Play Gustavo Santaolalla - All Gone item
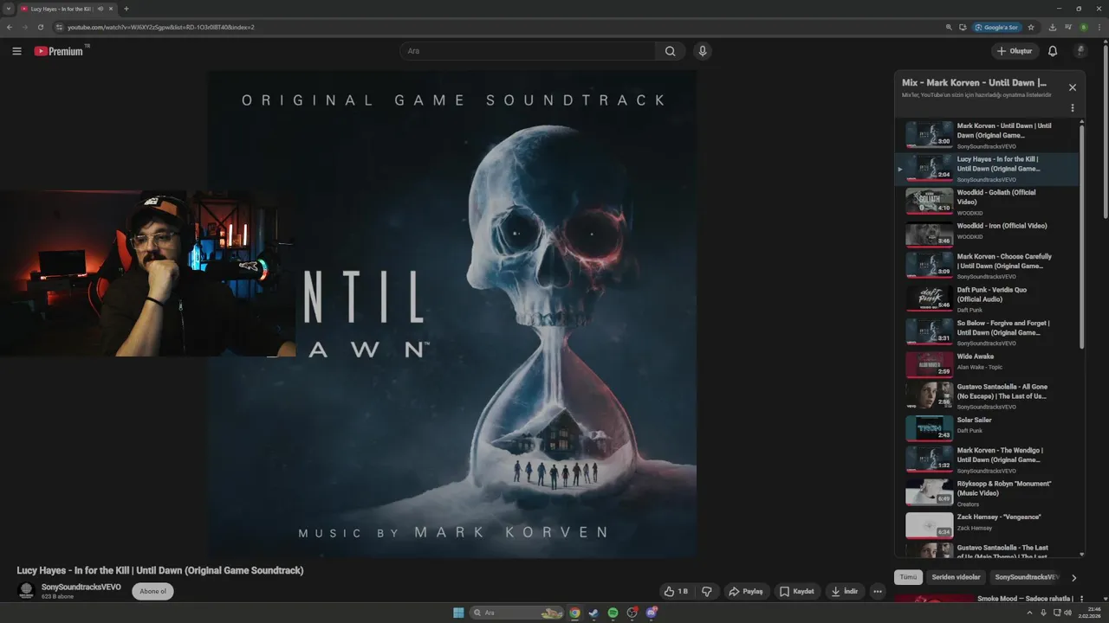The image size is (1109, 623). [x=987, y=395]
